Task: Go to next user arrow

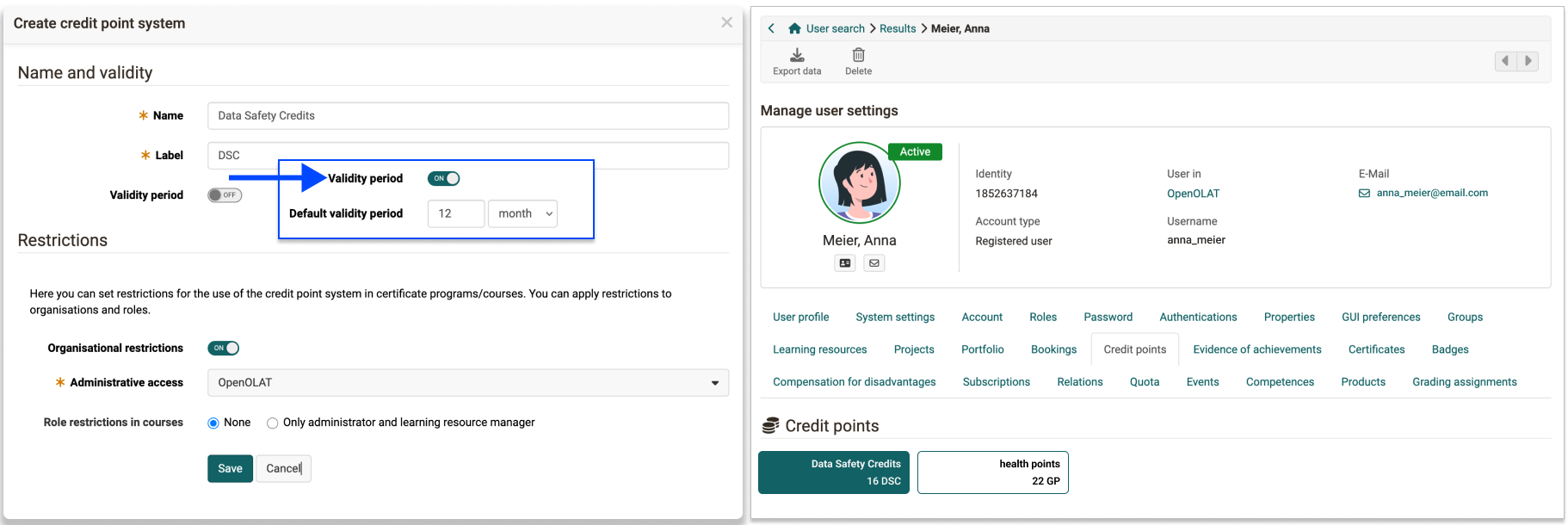Action: (x=1528, y=61)
